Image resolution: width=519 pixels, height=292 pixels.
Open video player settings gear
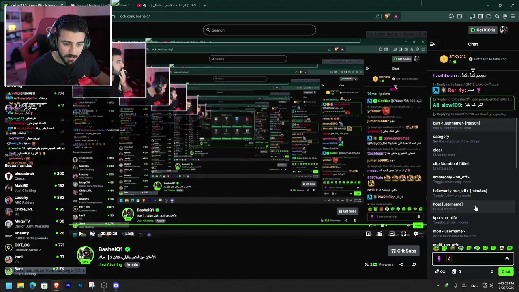coord(416,234)
